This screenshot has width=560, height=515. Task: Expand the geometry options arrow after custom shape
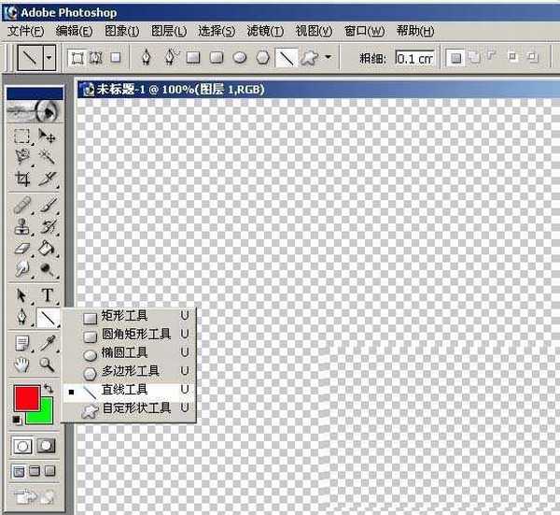pyautogui.click(x=328, y=58)
